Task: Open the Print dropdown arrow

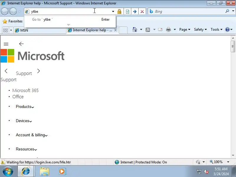Action: 175,29
